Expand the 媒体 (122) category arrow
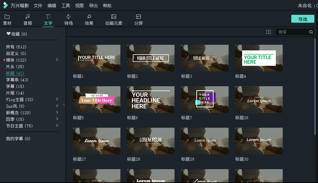Viewport: 318px width, 183px height. coord(57,60)
